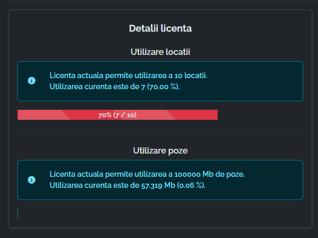318x238 pixels.
Task: Click the tiny photo usage progress bar sliver
Action: (18, 214)
